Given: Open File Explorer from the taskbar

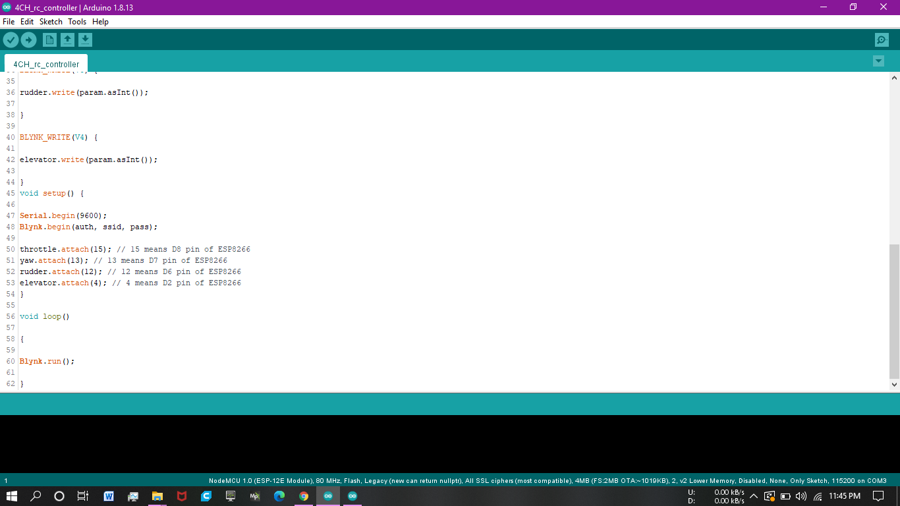Looking at the screenshot, I should [157, 496].
